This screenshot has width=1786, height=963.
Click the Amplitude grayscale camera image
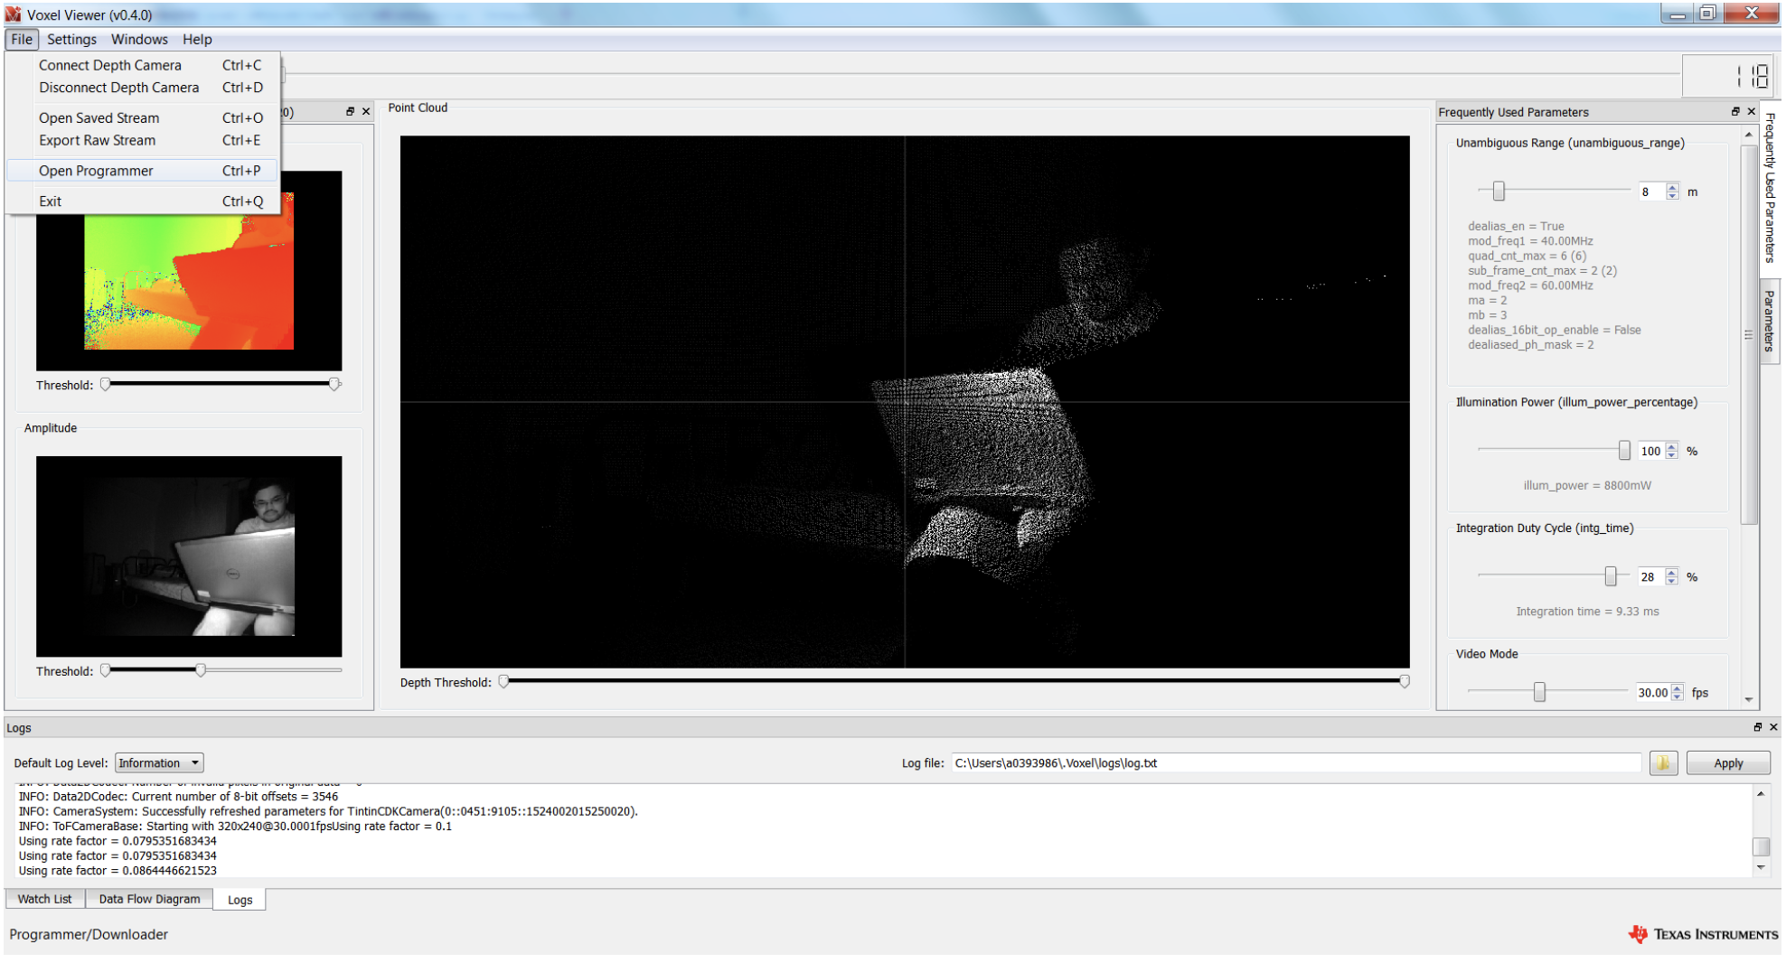pos(189,556)
